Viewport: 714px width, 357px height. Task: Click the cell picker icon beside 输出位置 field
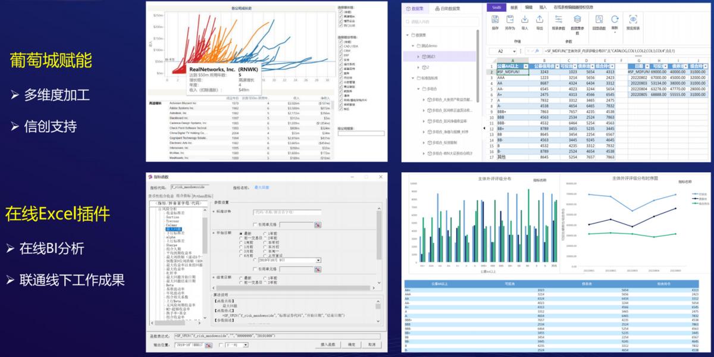click(x=209, y=345)
